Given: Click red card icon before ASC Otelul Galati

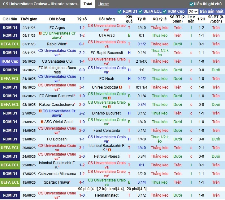Looking at the screenshot, I should (42, 122).
